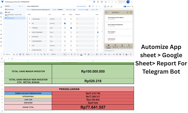Check LABEL box for JENIS TRANSAKSI column
Viewport: 188px width, 113px height.
click(71, 32)
